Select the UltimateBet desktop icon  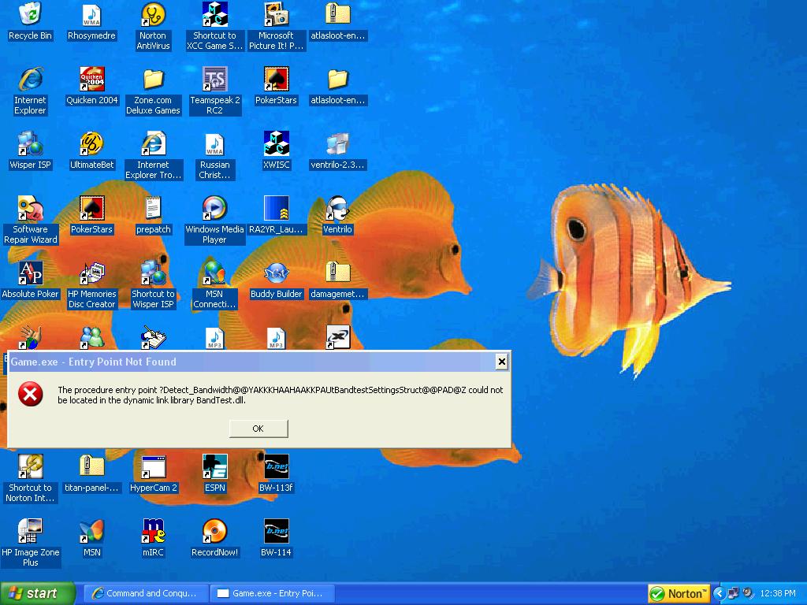[92, 144]
